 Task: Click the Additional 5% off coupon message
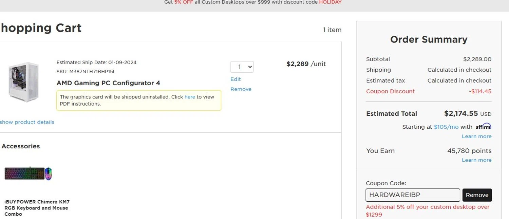(x=428, y=211)
